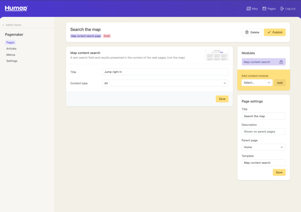Click the lock icon on Map content search module
The image size is (301, 212).
281,62
